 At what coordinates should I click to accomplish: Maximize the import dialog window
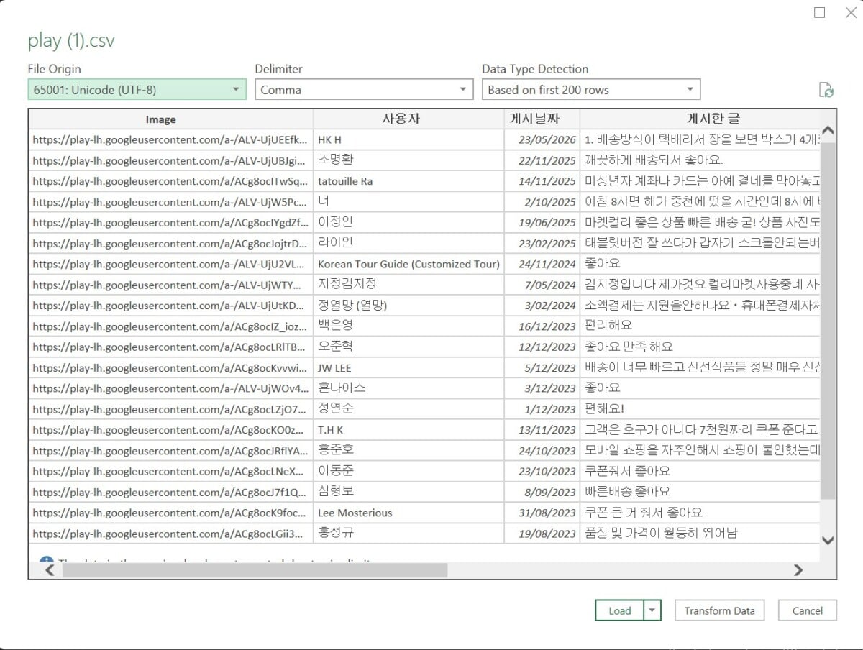[x=819, y=13]
